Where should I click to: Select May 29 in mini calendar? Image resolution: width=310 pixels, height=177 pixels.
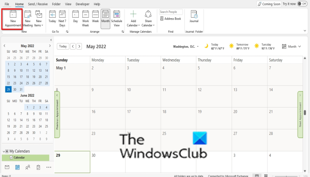pyautogui.click(x=8, y=89)
